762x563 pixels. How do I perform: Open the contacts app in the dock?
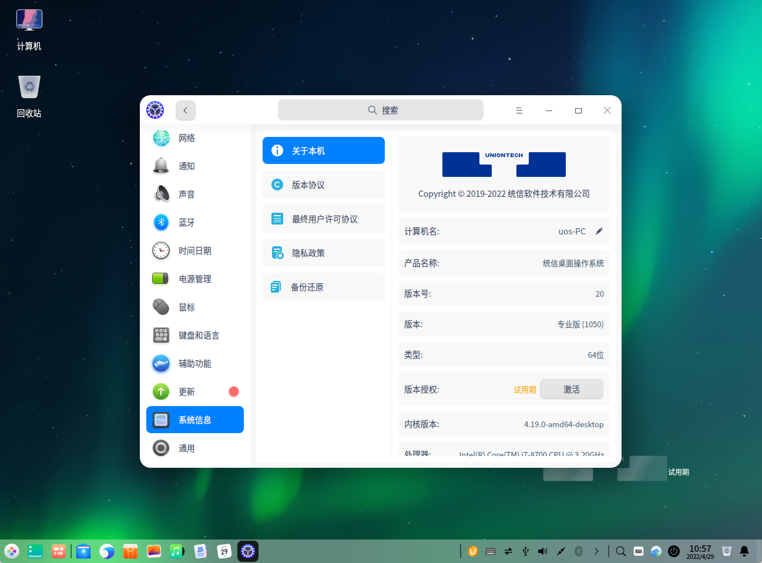(x=201, y=551)
